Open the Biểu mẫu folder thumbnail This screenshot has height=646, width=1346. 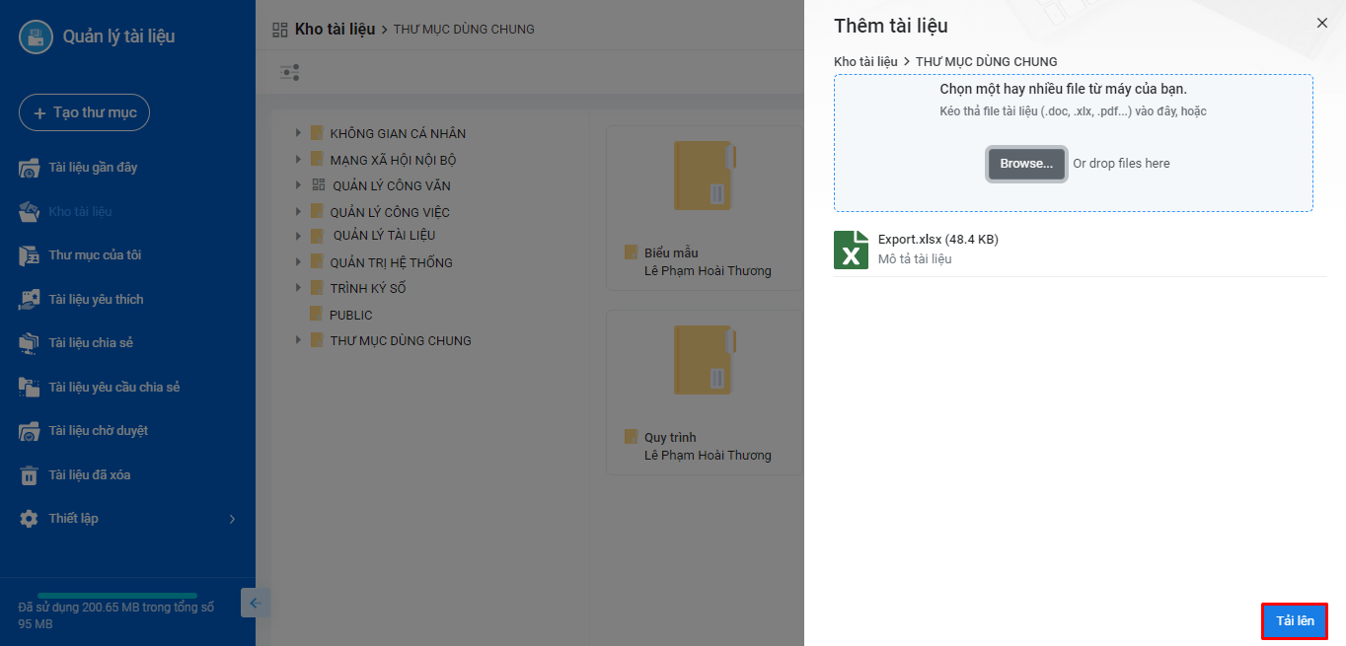coord(704,176)
